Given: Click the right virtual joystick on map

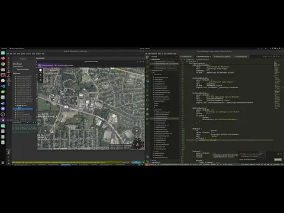Looking at the screenshot, I should click(x=137, y=131).
